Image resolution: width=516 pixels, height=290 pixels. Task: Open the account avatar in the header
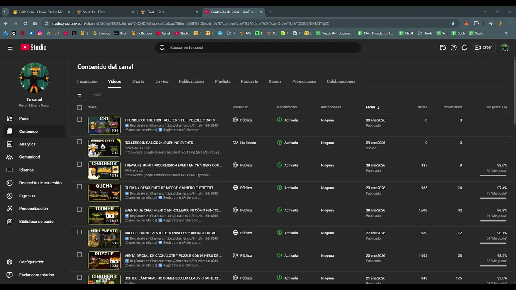[x=505, y=48]
